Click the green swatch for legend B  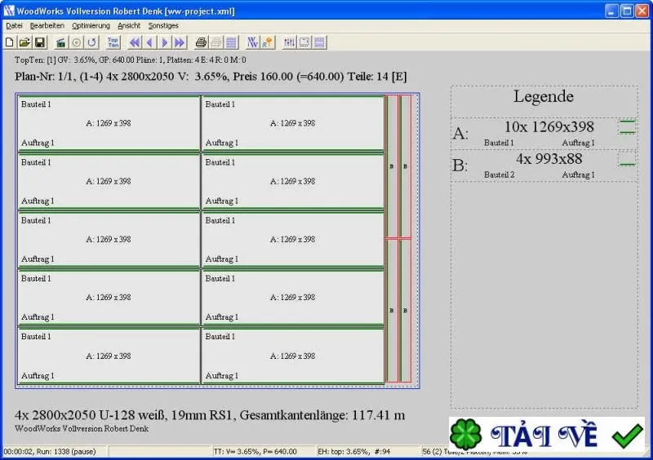[627, 159]
